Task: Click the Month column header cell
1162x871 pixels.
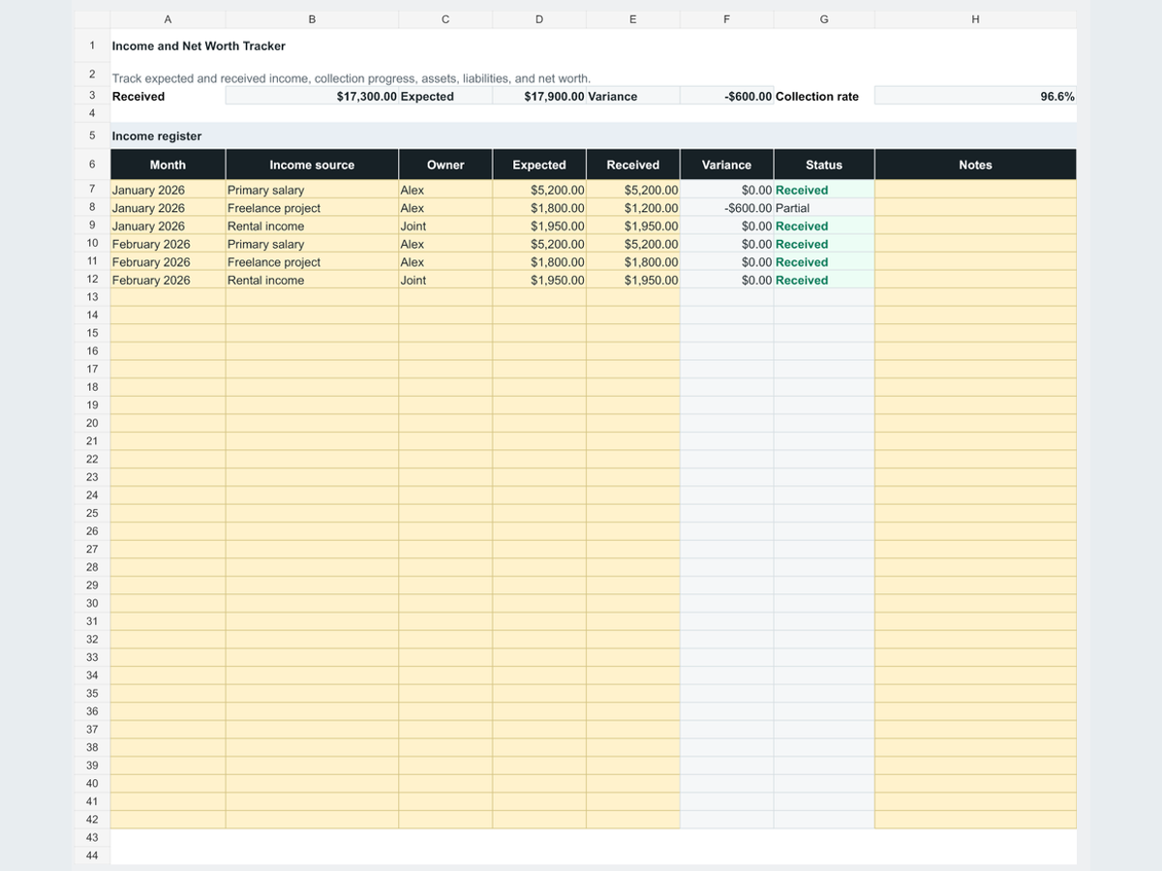Action: (168, 165)
